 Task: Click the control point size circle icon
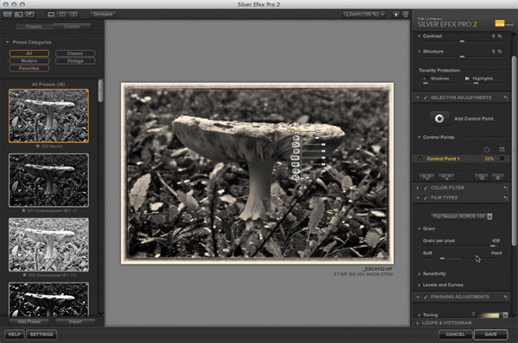(487, 150)
